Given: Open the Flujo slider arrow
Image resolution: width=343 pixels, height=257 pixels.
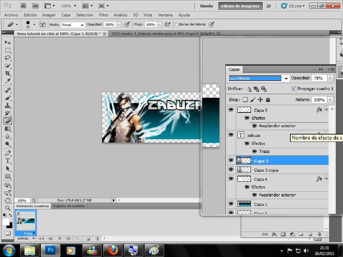Looking at the screenshot, I should [x=159, y=24].
